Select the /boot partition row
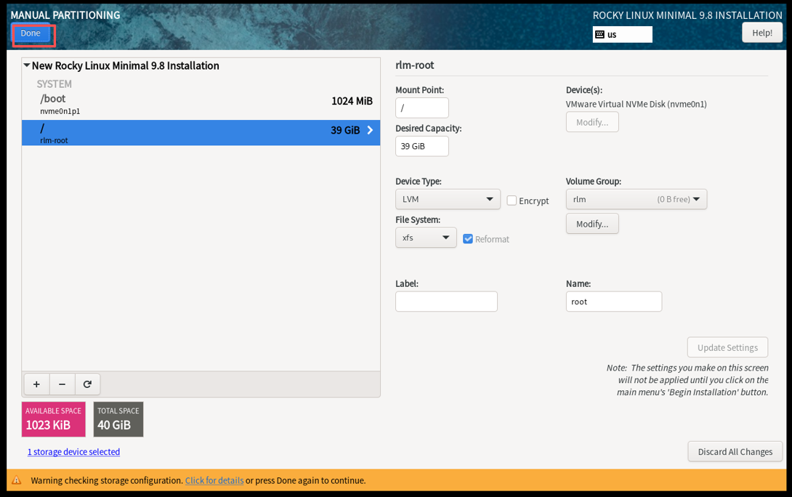 (201, 104)
